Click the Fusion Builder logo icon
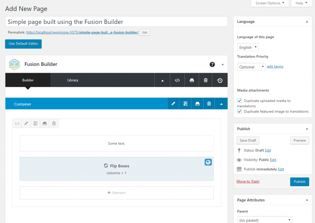 pyautogui.click(x=14, y=64)
